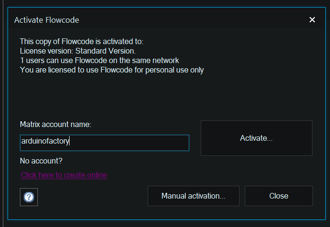This screenshot has height=227, width=330.
Task: Click the 'Activate Flowcode' dialog title
Action: (46, 20)
